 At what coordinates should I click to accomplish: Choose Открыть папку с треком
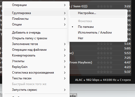coord(36,38)
